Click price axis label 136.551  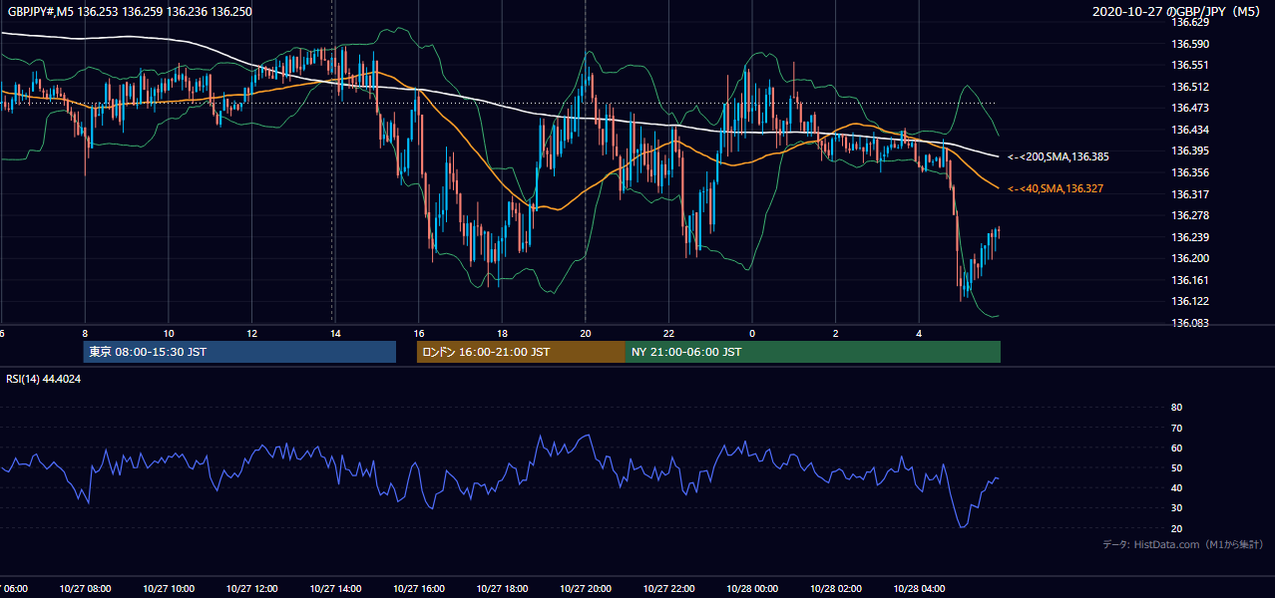tap(1189, 65)
